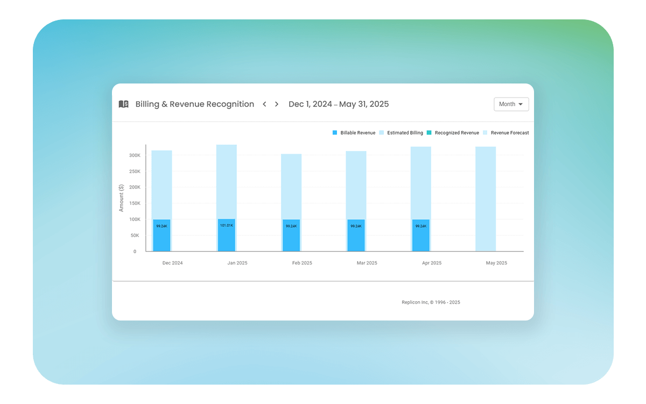Image resolution: width=646 pixels, height=404 pixels.
Task: Toggle Recognized Revenue legend swatch
Action: tap(429, 133)
